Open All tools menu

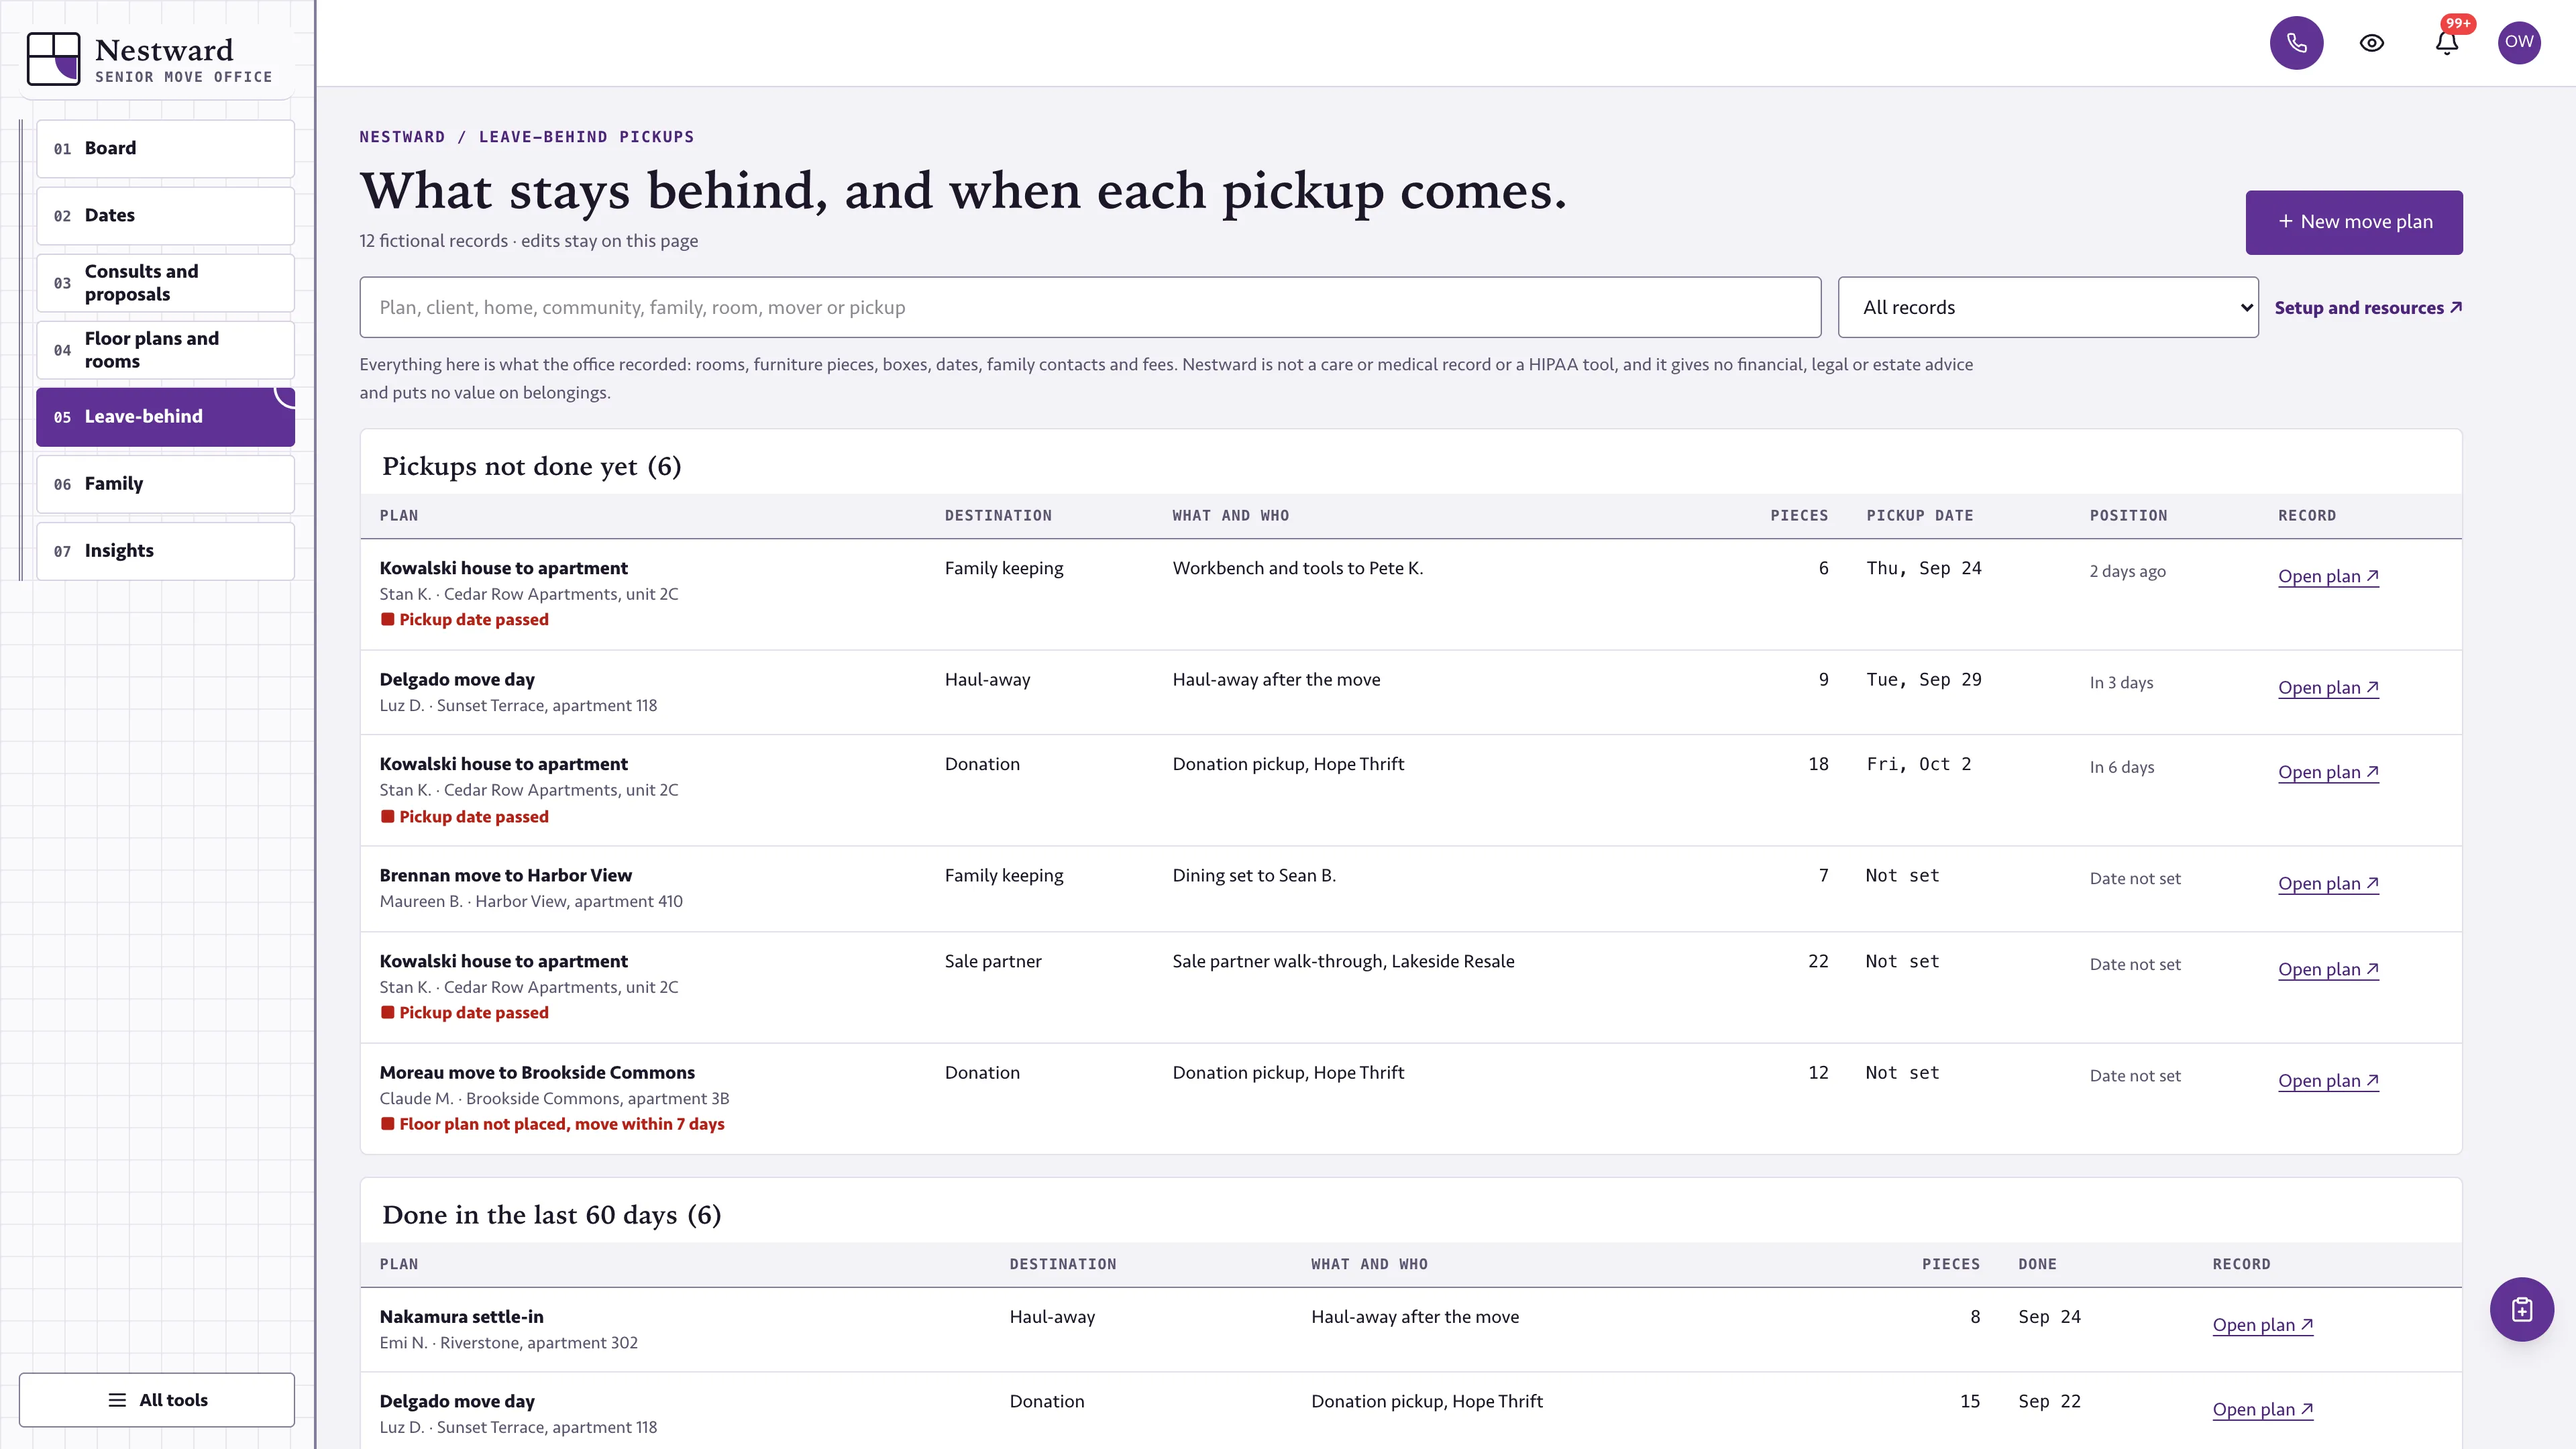[x=157, y=1399]
